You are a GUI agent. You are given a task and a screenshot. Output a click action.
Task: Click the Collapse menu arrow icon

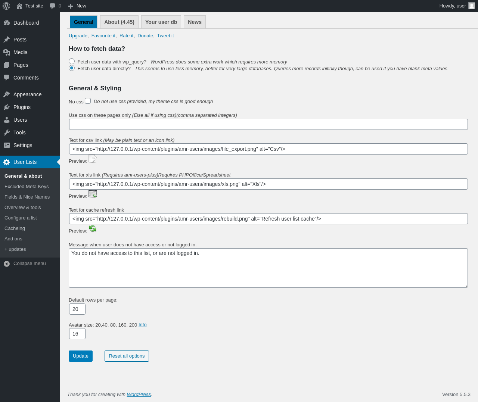7,264
